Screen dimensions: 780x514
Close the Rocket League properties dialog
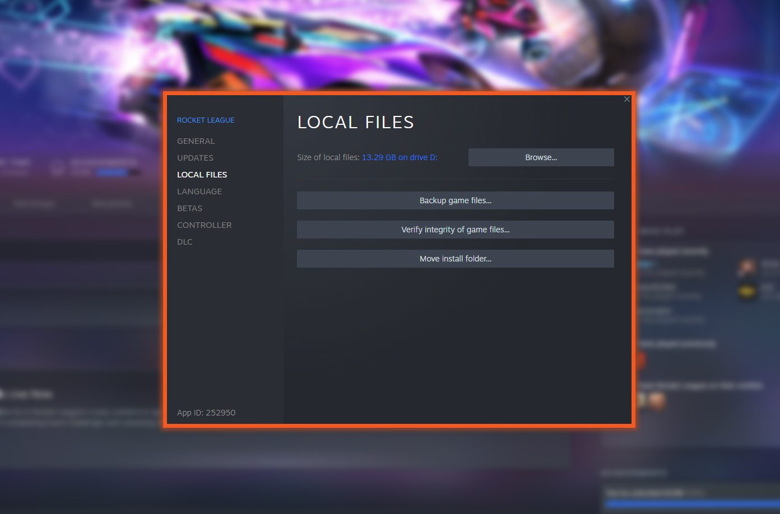[626, 99]
